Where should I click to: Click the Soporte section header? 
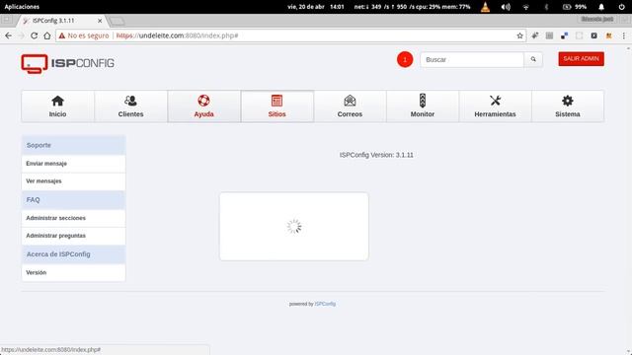coord(73,145)
